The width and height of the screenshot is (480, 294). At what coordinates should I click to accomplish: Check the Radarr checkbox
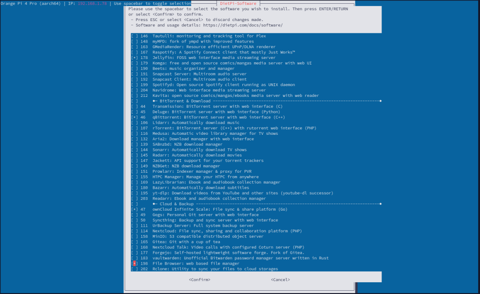tap(135, 155)
